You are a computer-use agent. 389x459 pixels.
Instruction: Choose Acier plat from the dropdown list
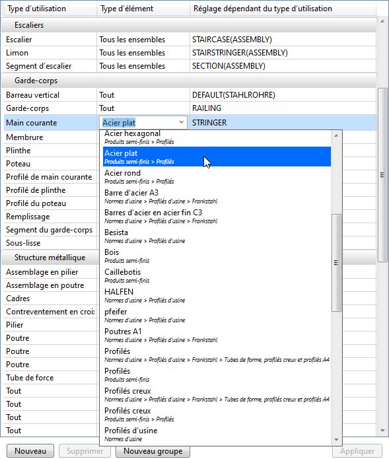click(x=217, y=157)
